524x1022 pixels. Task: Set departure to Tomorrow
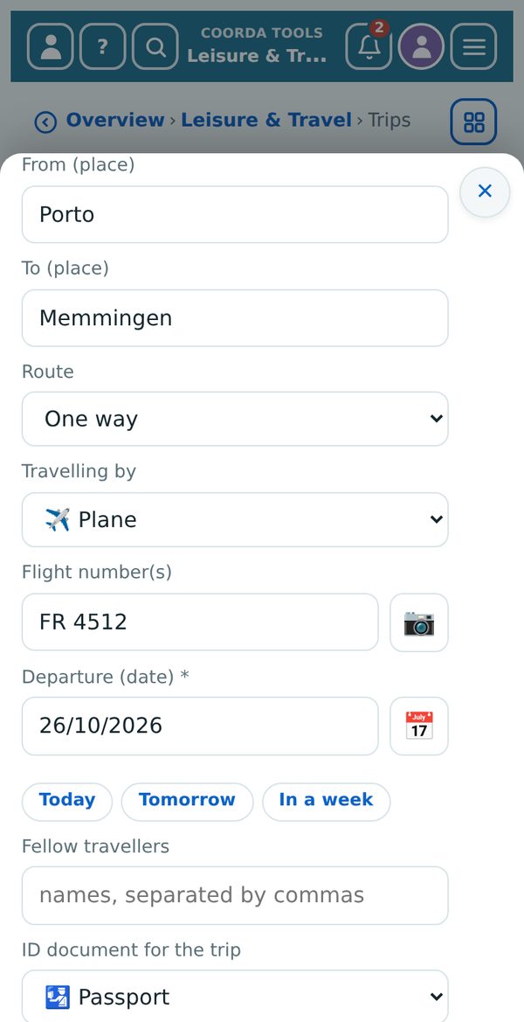pyautogui.click(x=187, y=802)
